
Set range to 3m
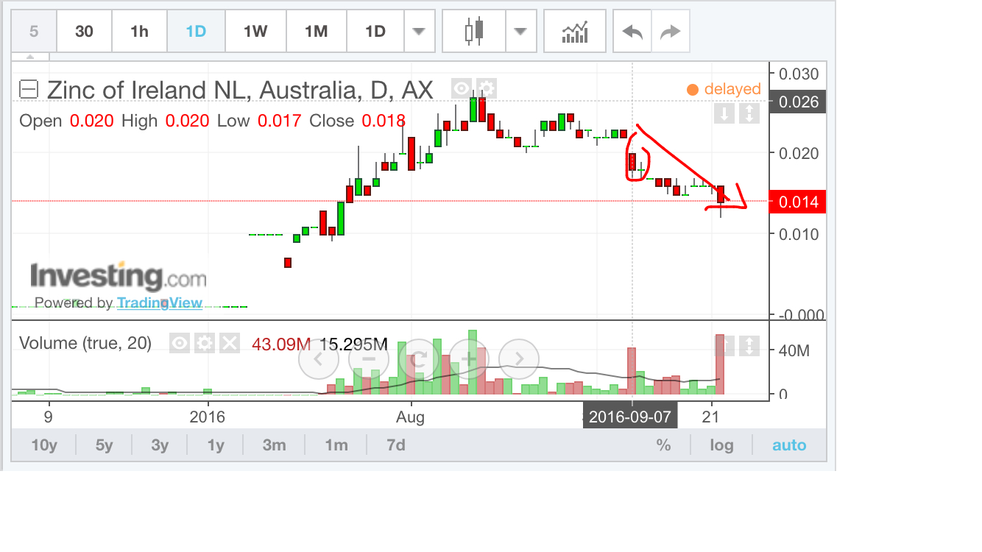274,445
